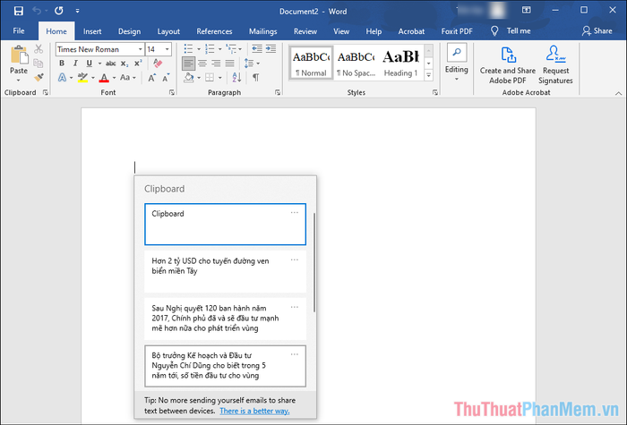Click the Paste clipboard icon
The height and width of the screenshot is (425, 627).
pyautogui.click(x=19, y=55)
